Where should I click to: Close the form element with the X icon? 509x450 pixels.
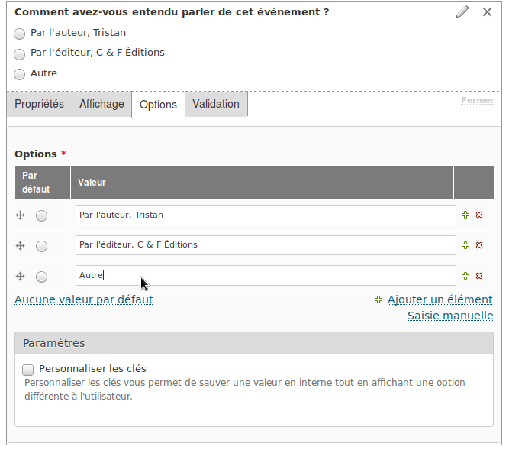(487, 12)
